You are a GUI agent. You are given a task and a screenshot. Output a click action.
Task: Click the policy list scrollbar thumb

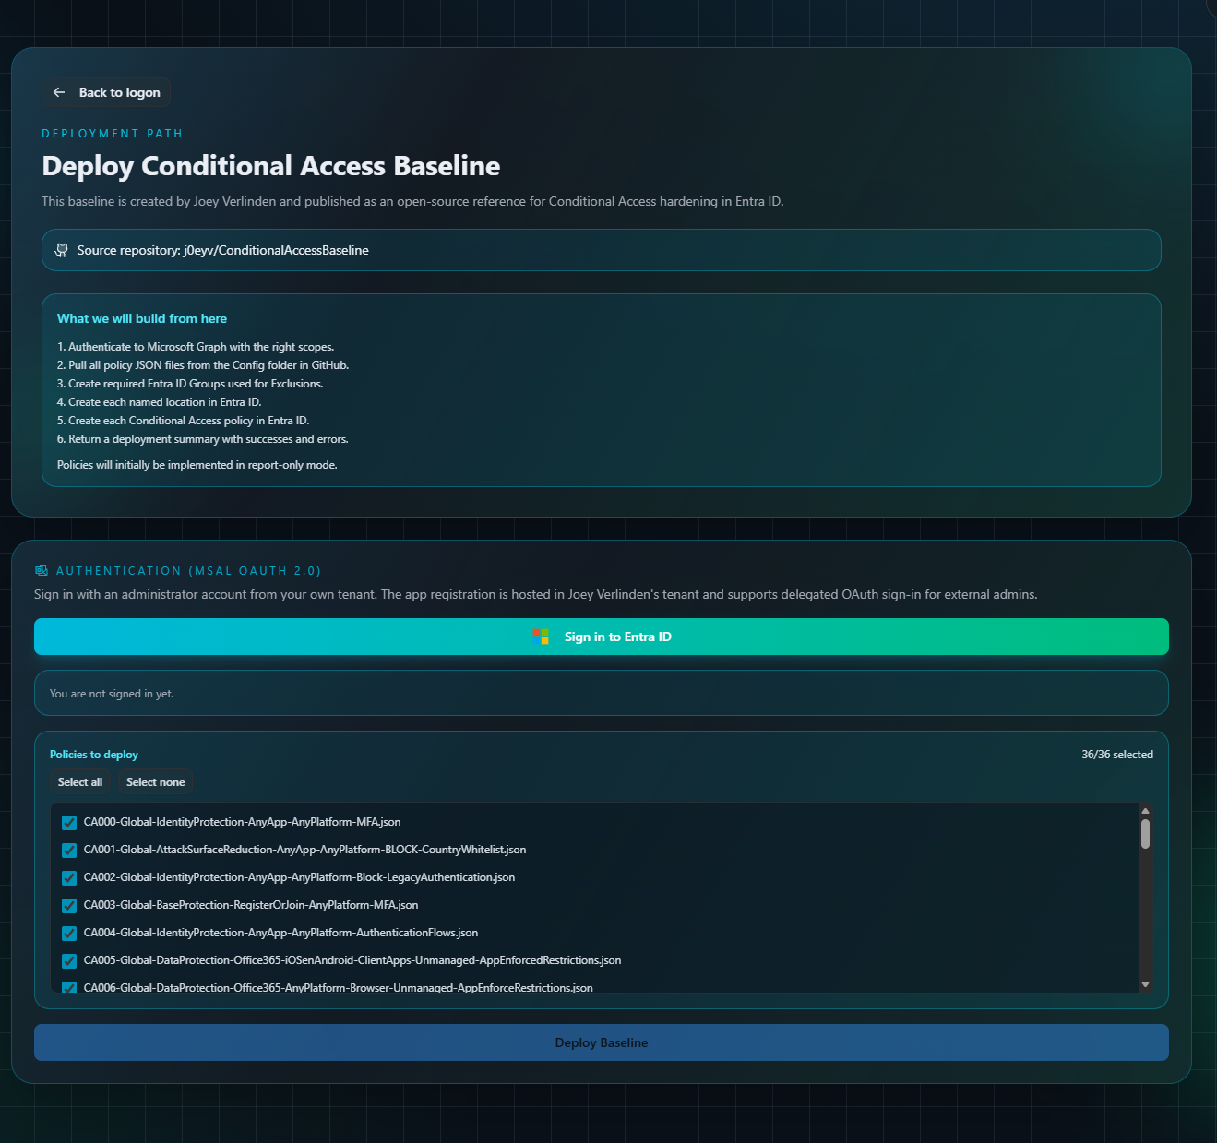click(1145, 834)
